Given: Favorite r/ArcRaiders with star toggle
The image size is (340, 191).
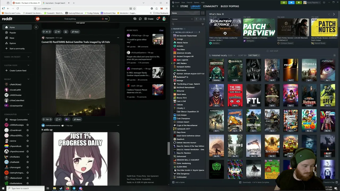Looking at the screenshot, I should (x=28, y=157).
